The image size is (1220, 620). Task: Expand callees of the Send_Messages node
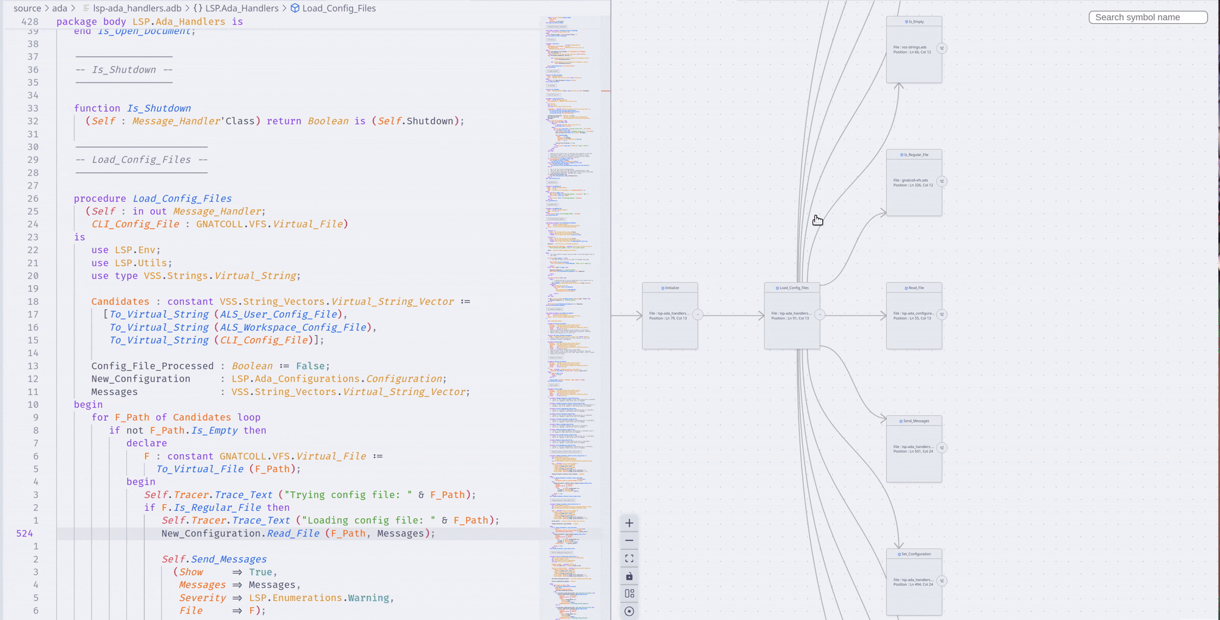tap(942, 448)
